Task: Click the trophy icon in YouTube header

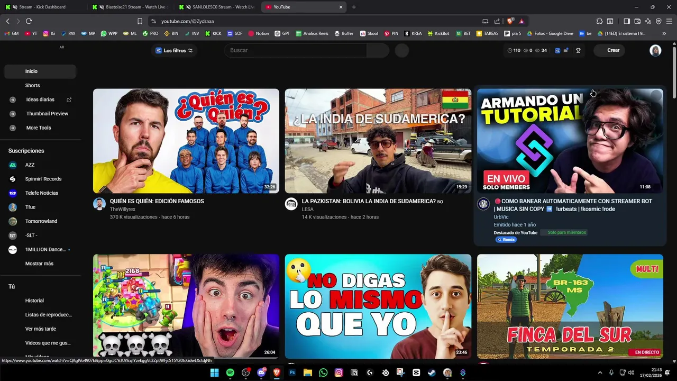Action: (578, 50)
